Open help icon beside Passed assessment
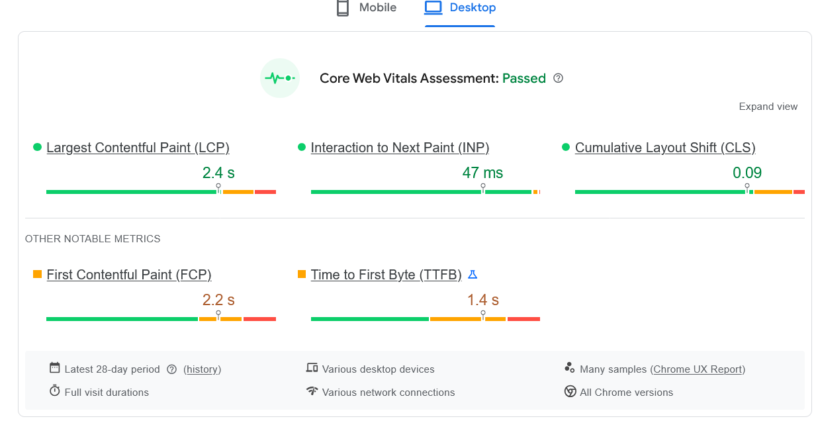Image resolution: width=818 pixels, height=421 pixels. [x=558, y=78]
